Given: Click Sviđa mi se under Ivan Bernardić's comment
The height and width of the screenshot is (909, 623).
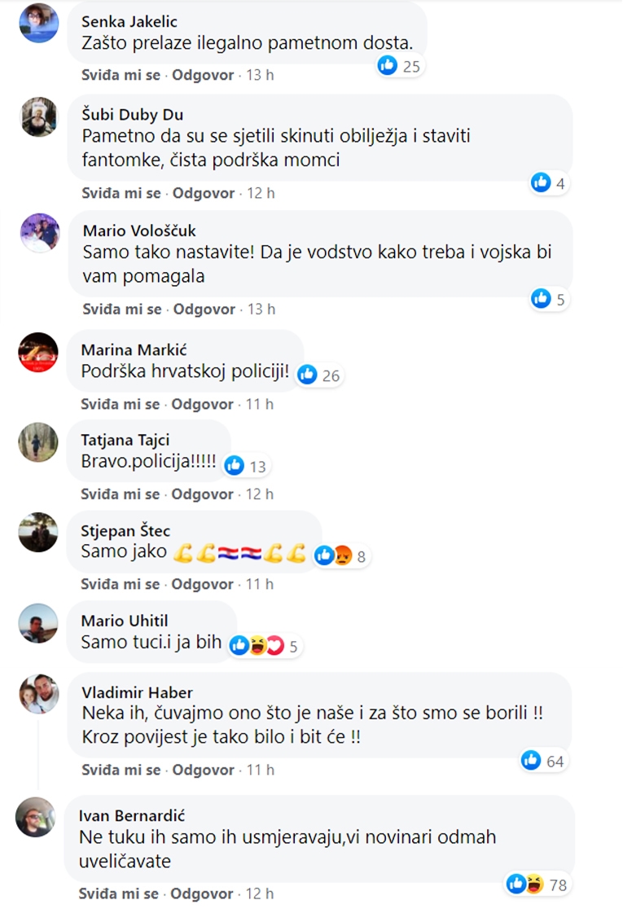Looking at the screenshot, I should (x=119, y=894).
